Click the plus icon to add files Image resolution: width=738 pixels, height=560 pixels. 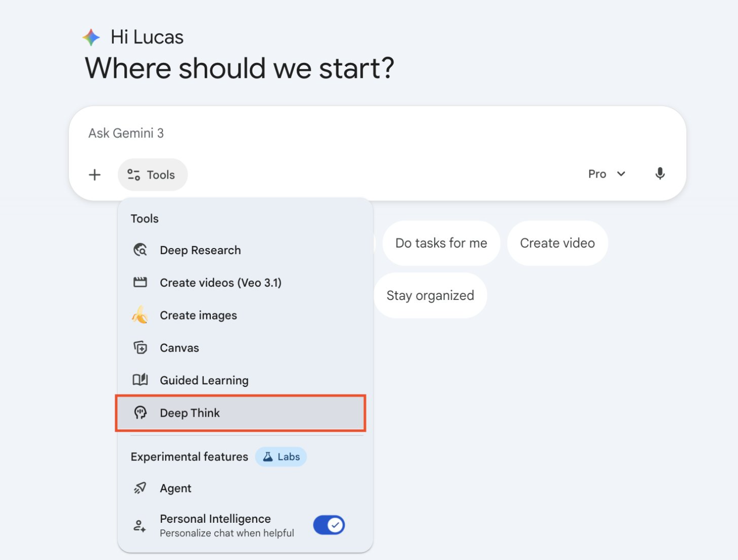[95, 175]
